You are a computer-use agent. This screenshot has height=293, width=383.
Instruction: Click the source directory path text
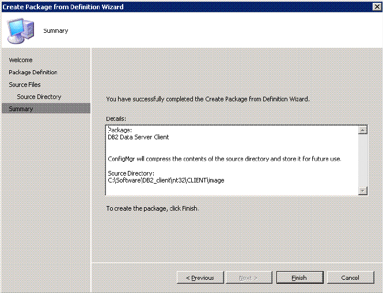click(x=166, y=180)
